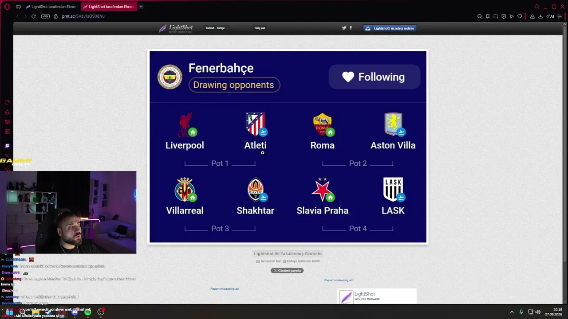Open LightShot's Facebook page icon
568x319 pixels.
tap(351, 28)
